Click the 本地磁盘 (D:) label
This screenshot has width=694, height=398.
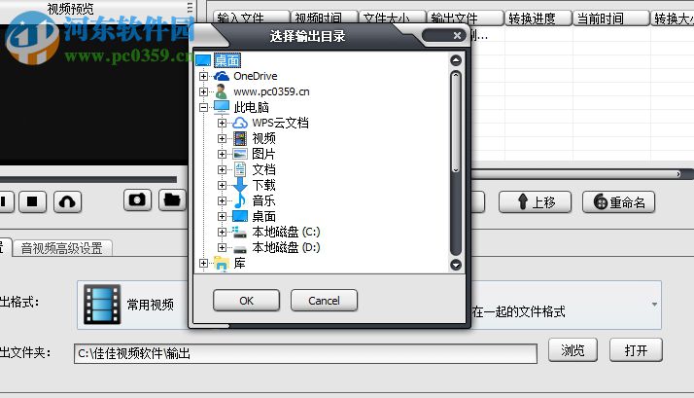coord(286,247)
